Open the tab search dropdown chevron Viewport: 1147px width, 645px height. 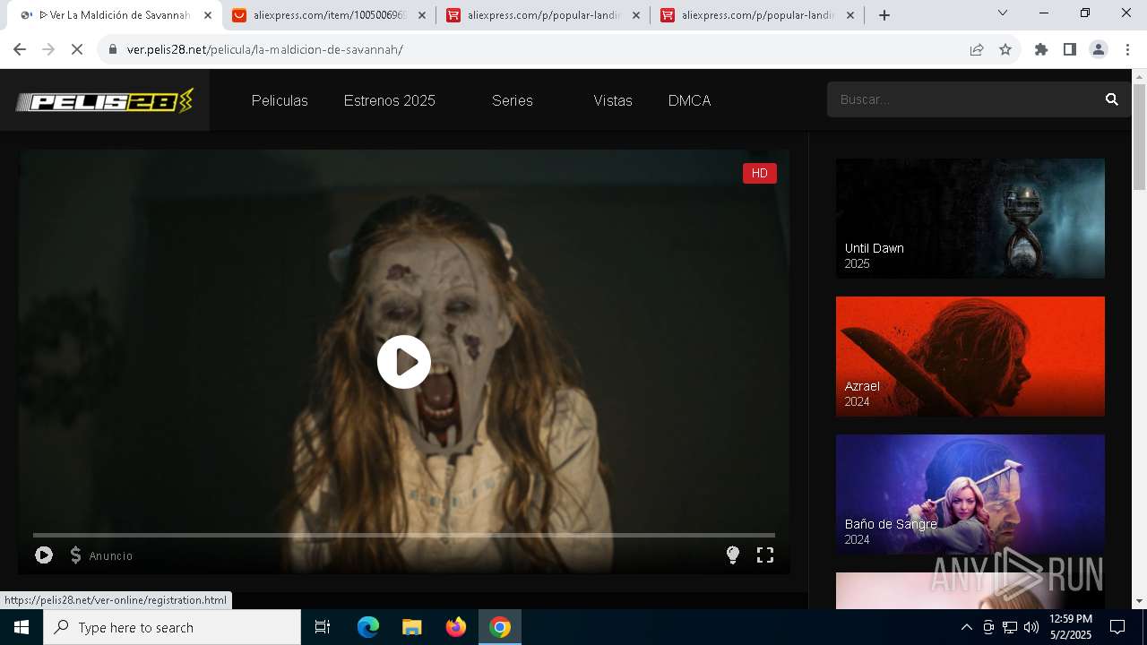click(1003, 13)
